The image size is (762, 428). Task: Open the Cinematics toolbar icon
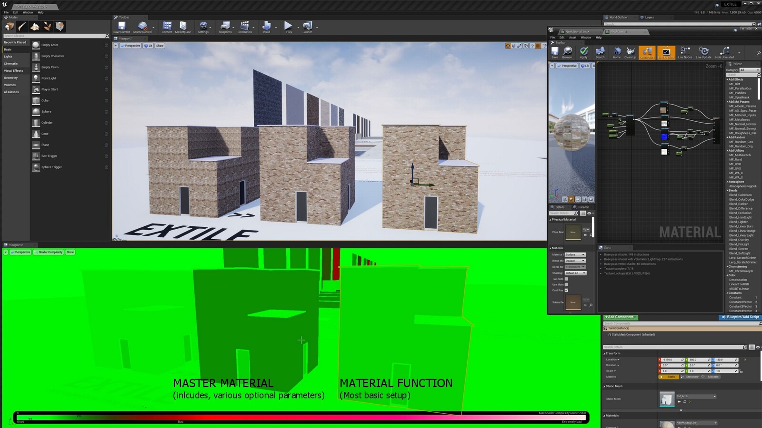(x=244, y=27)
